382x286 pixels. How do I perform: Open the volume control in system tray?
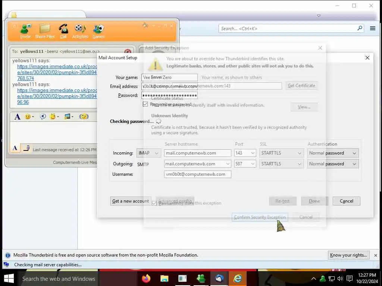click(x=340, y=279)
